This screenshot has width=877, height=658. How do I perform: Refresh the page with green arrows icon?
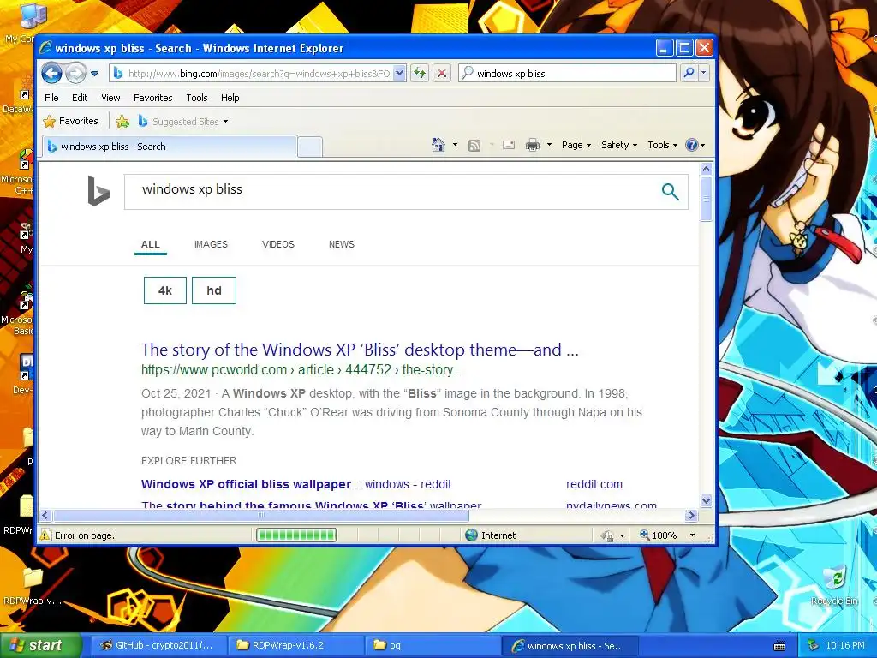coord(420,73)
